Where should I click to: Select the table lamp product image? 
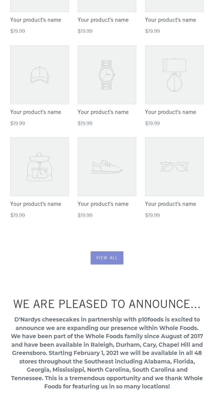174,75
